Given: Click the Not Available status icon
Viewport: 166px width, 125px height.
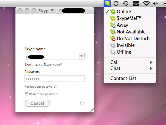Looking at the screenshot, I should tap(113, 32).
